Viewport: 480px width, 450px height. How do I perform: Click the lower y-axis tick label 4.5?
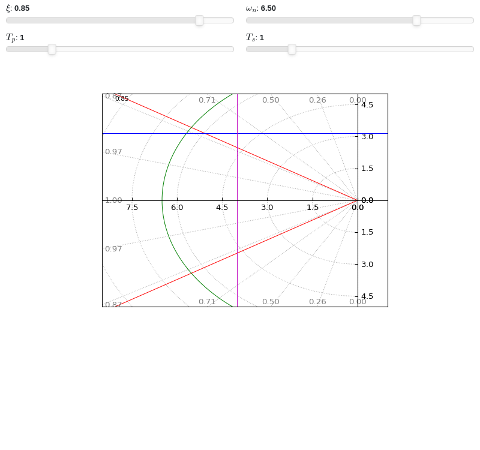(x=367, y=296)
